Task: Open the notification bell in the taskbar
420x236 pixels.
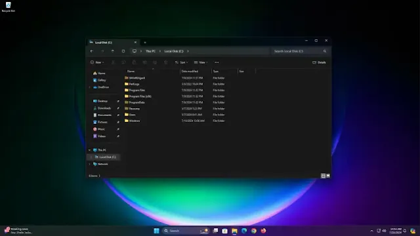Action: click(405, 231)
